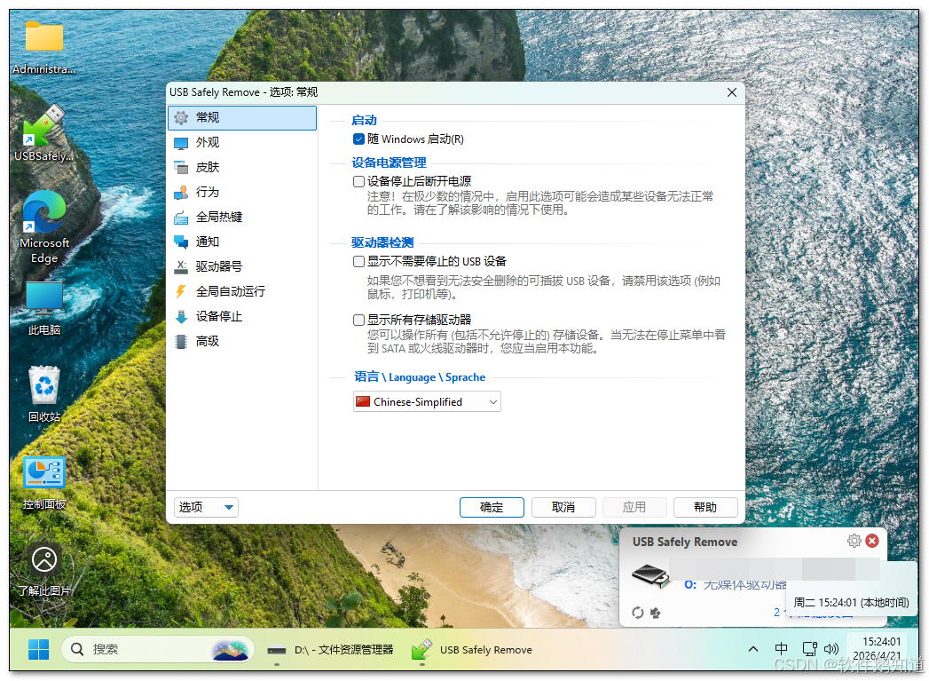Click the 中 input method indicator in tray
929x681 pixels.
click(x=782, y=649)
